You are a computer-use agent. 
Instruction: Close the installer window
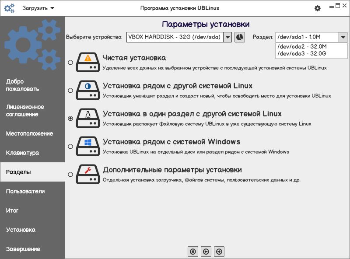coord(344,6)
